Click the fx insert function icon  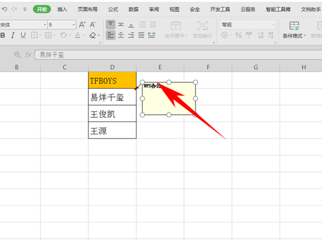(28, 55)
